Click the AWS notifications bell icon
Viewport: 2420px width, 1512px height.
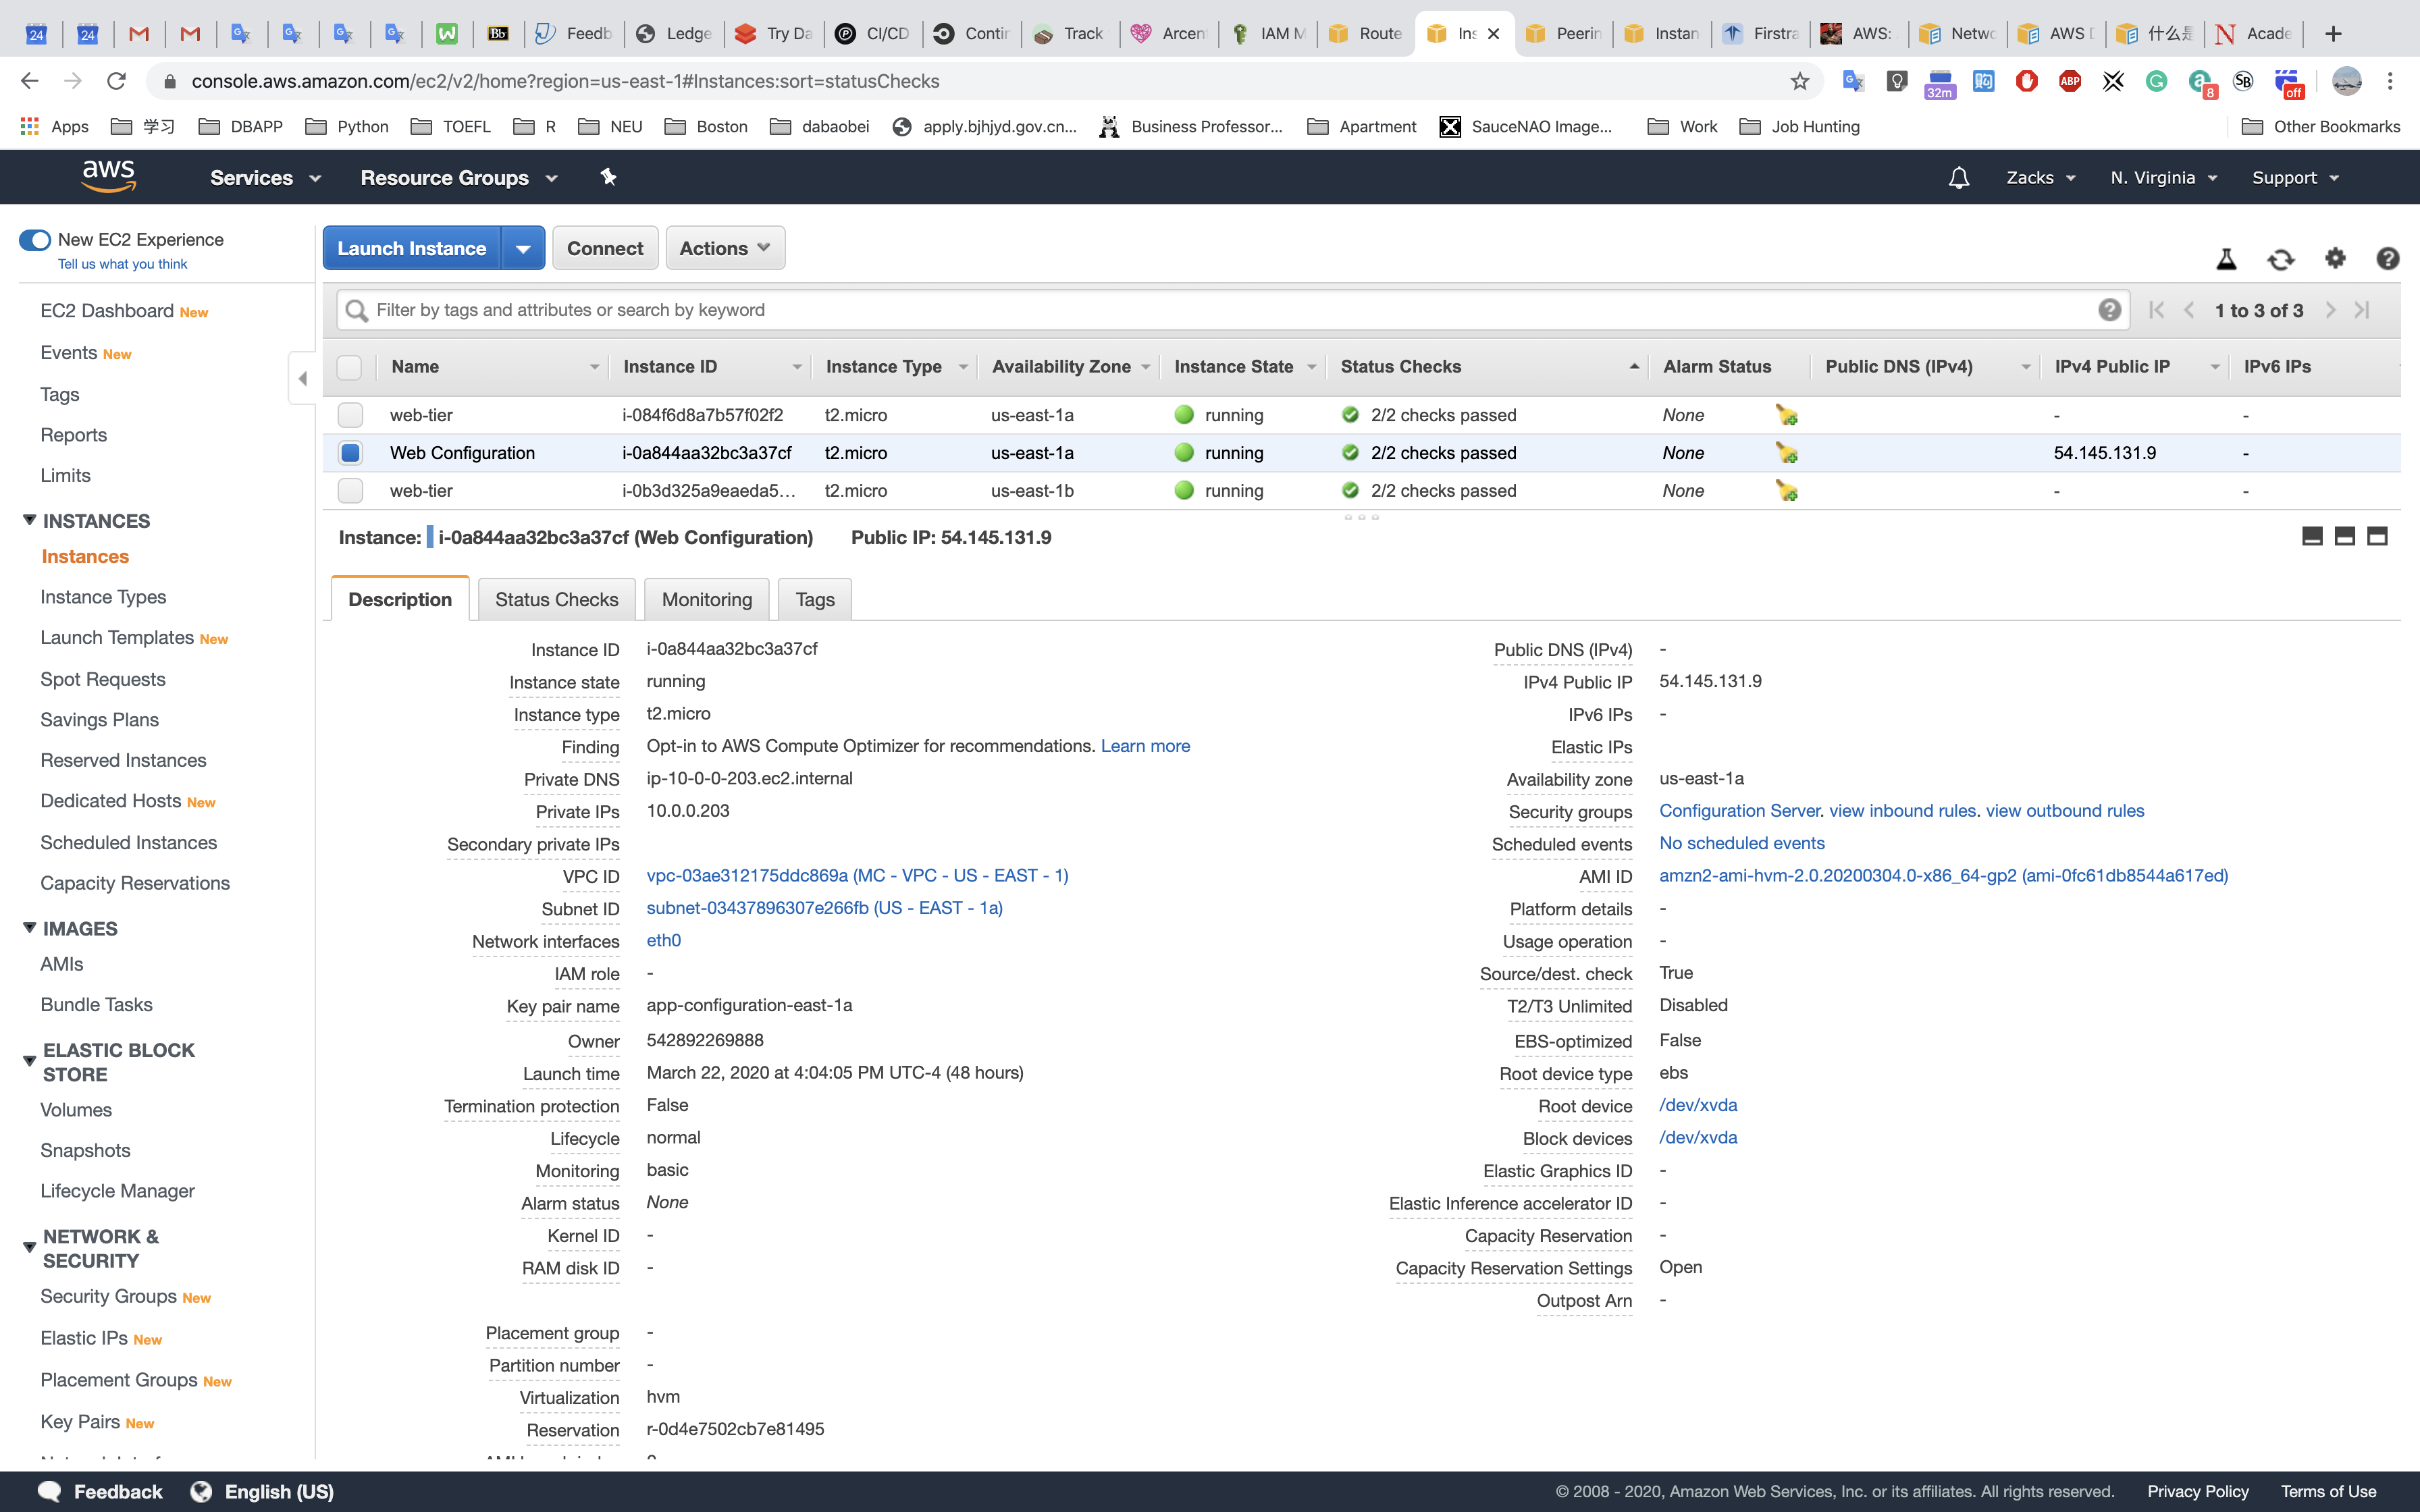(1958, 178)
